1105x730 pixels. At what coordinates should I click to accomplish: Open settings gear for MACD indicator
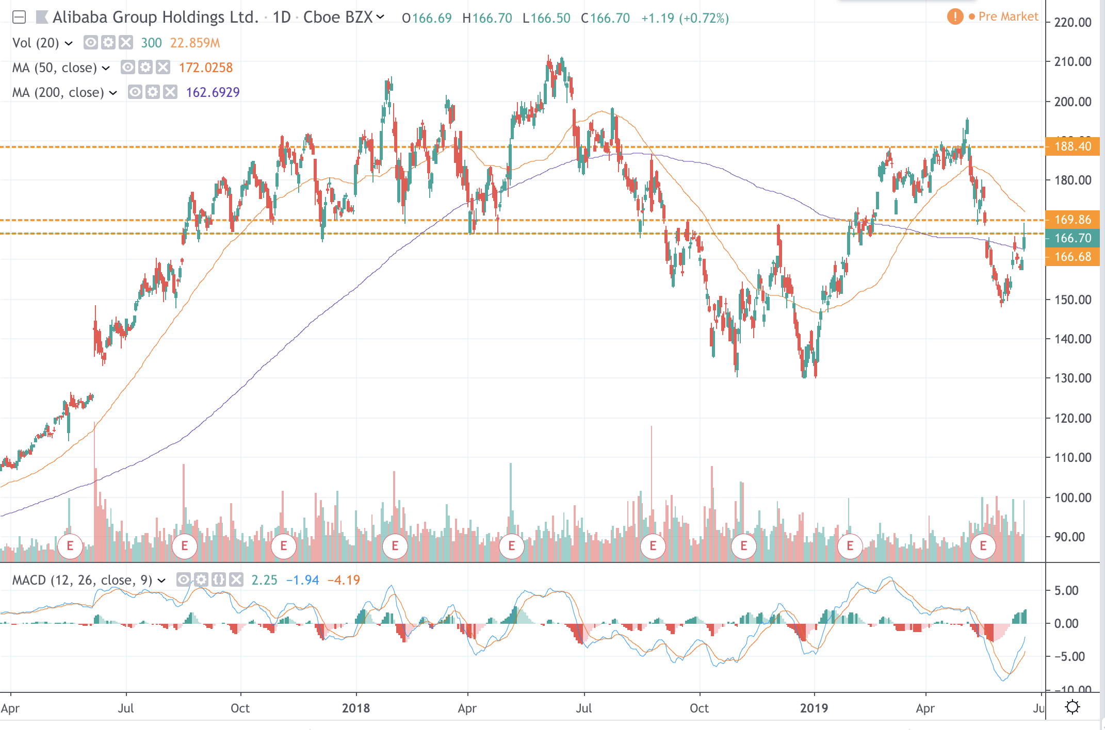[x=201, y=579]
